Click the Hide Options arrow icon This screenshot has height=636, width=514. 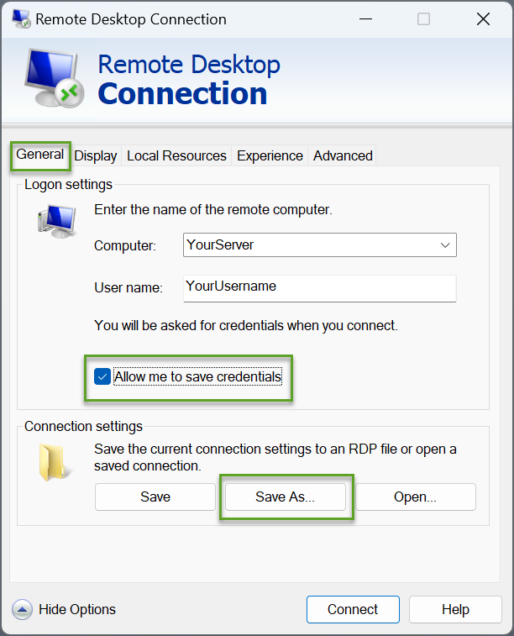(x=23, y=609)
